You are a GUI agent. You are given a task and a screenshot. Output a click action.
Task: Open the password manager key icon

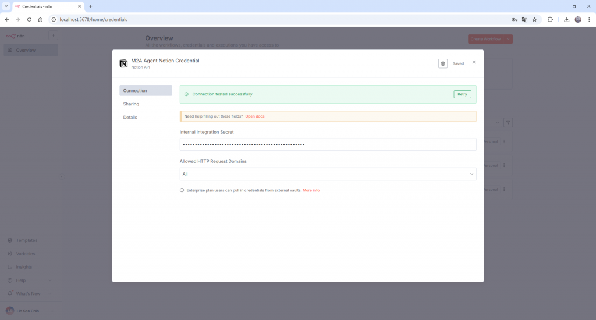515,19
